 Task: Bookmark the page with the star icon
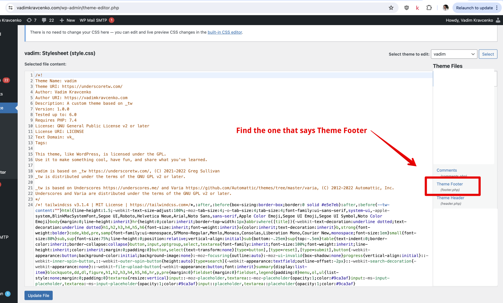pyautogui.click(x=391, y=8)
